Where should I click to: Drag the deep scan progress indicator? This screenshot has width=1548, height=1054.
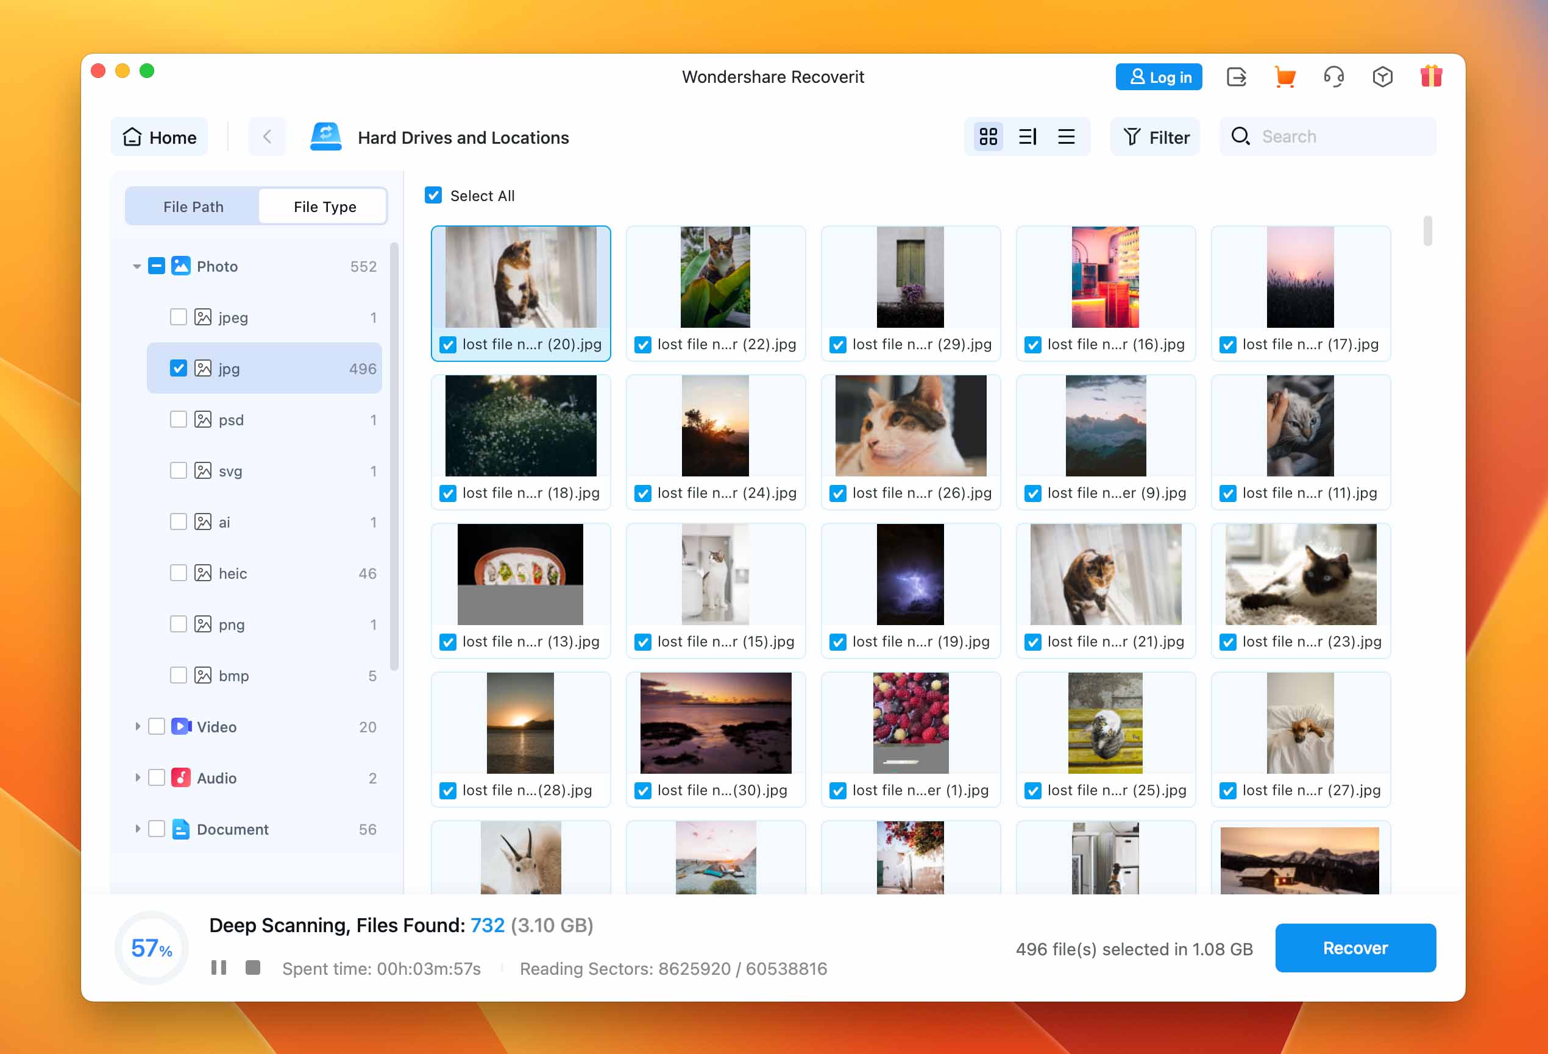tap(148, 946)
